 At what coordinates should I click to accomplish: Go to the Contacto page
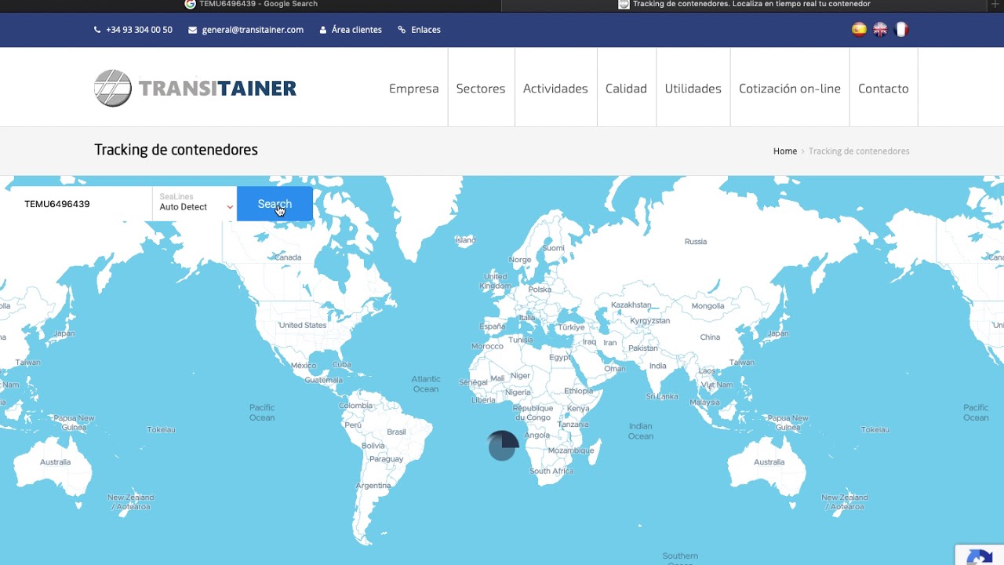click(883, 89)
